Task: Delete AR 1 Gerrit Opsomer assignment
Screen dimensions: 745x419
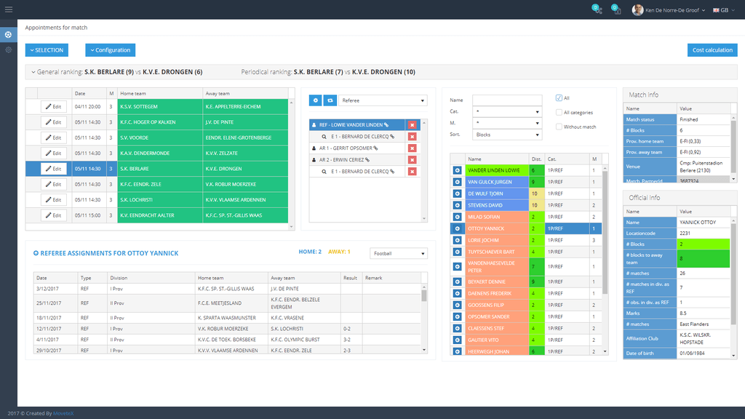Action: coord(412,148)
